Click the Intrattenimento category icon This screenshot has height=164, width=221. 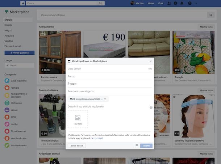click(7, 145)
